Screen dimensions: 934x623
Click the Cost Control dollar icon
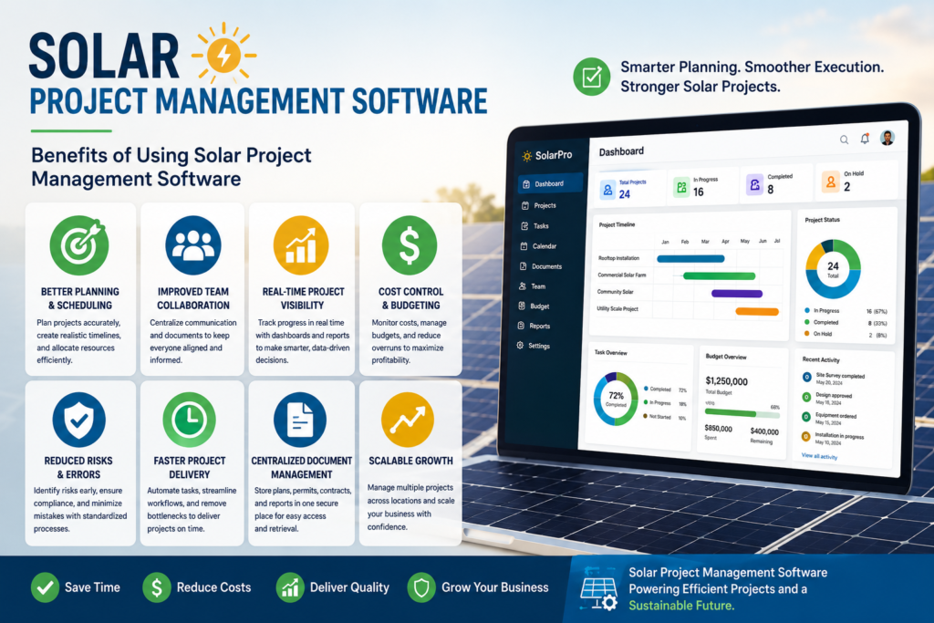coord(410,244)
